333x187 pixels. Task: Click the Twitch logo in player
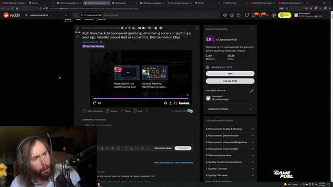184,103
